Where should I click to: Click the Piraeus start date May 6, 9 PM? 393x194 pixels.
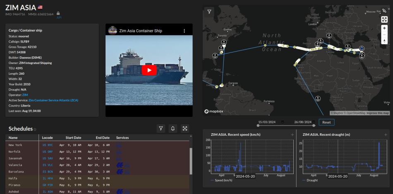(70, 185)
